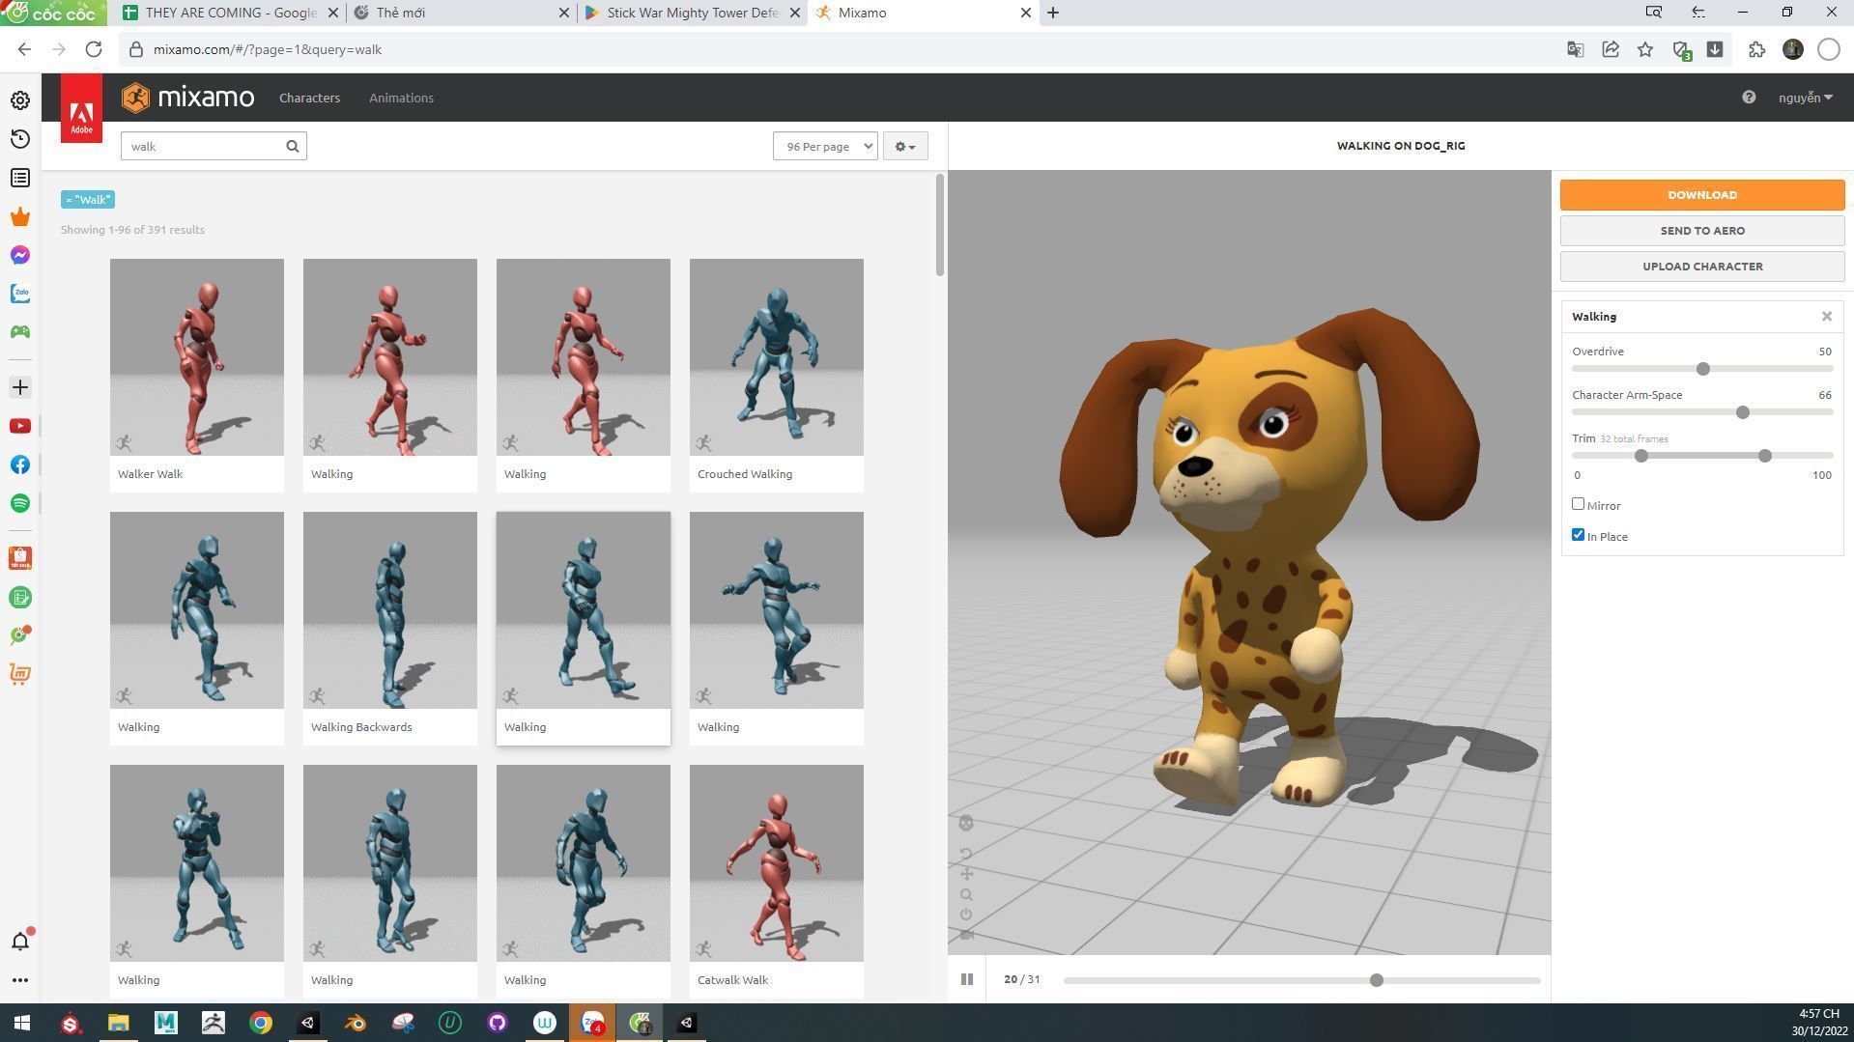Click the Overdrive slider handle

1703,369
